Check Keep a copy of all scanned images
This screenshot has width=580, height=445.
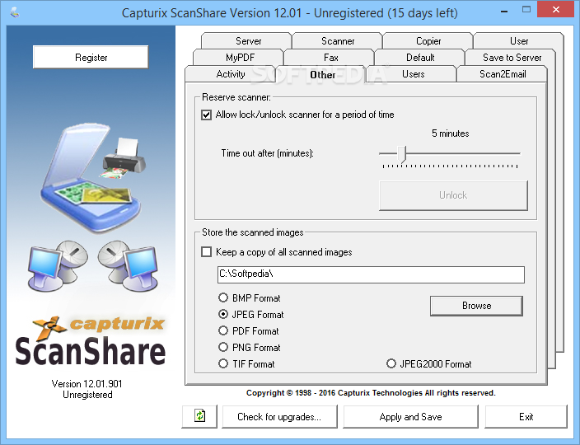pos(207,252)
